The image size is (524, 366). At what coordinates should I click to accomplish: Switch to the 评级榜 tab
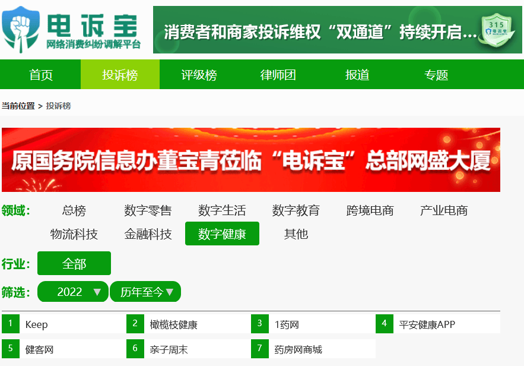click(199, 75)
